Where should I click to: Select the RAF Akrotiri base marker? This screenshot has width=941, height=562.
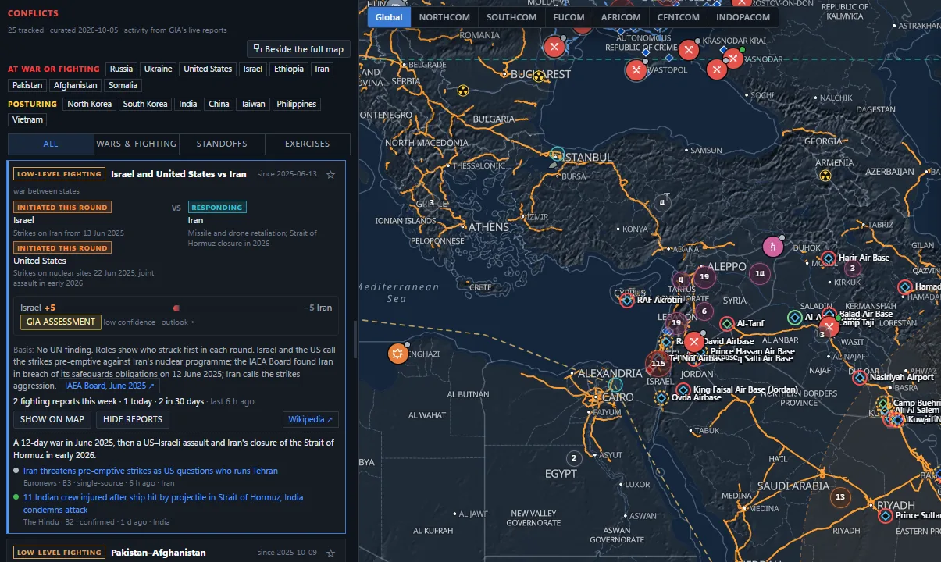pyautogui.click(x=626, y=300)
